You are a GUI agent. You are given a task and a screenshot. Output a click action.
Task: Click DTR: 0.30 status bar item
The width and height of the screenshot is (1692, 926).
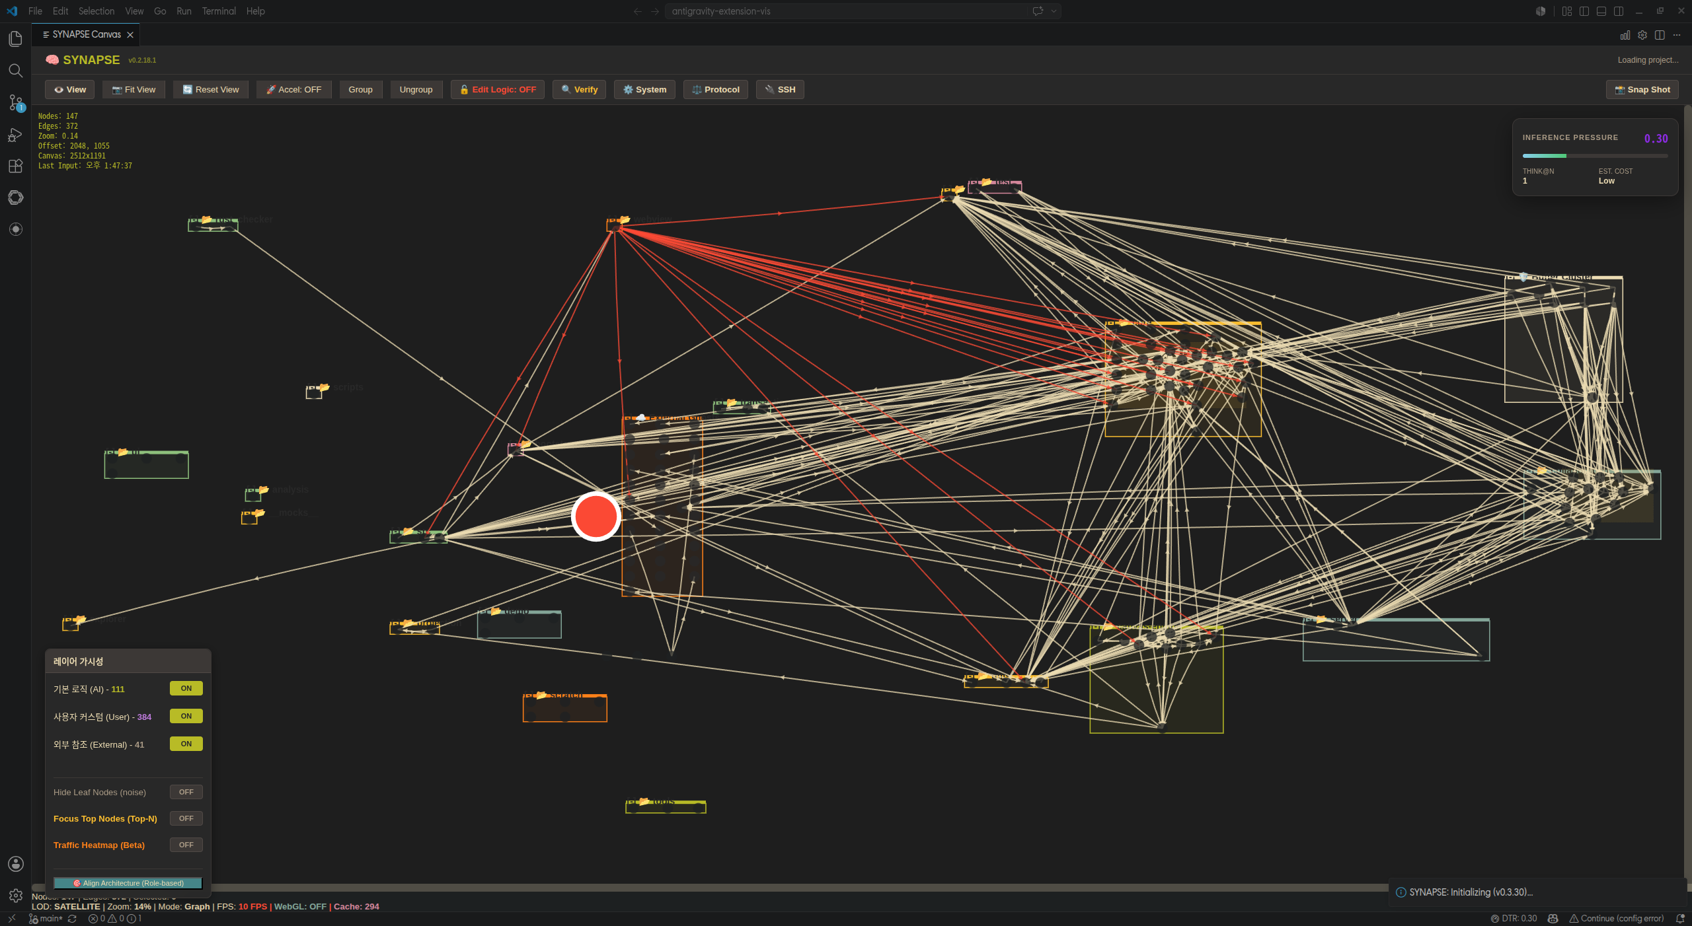[x=1514, y=919]
